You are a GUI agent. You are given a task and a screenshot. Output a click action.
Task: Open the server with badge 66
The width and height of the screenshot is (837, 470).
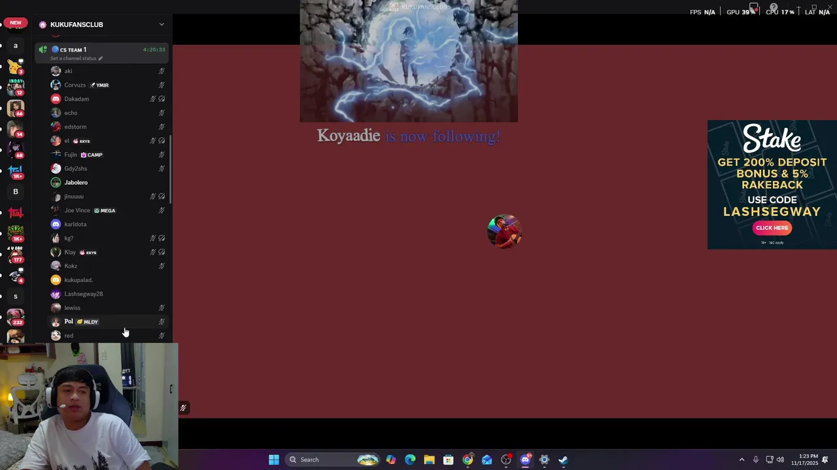(x=16, y=108)
